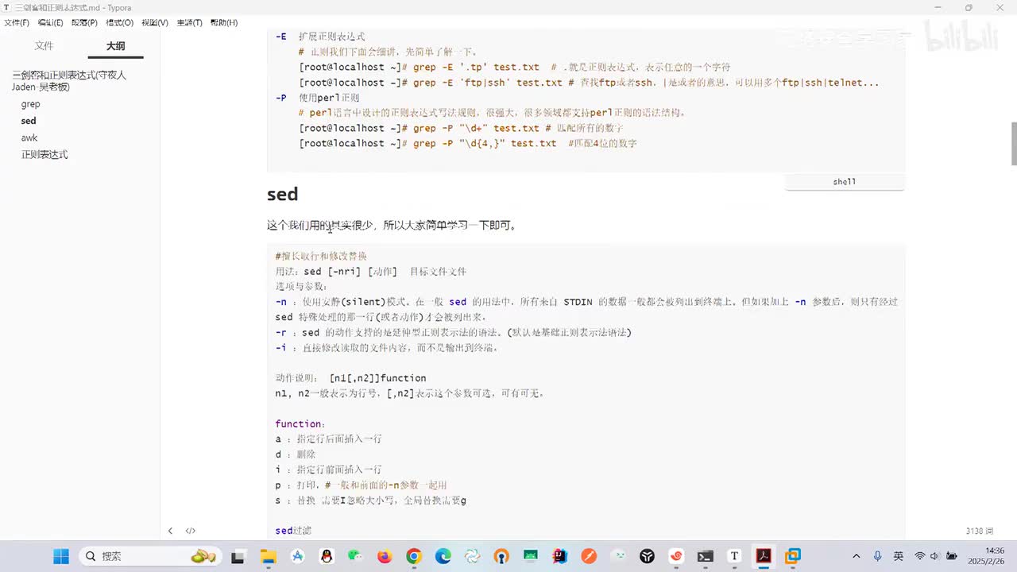Screen dimensions: 1017x572
Task: Click the text 这个我们用的其实很少
Action: (x=320, y=226)
